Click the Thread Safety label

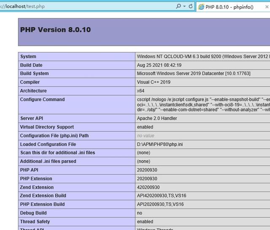[35, 222]
